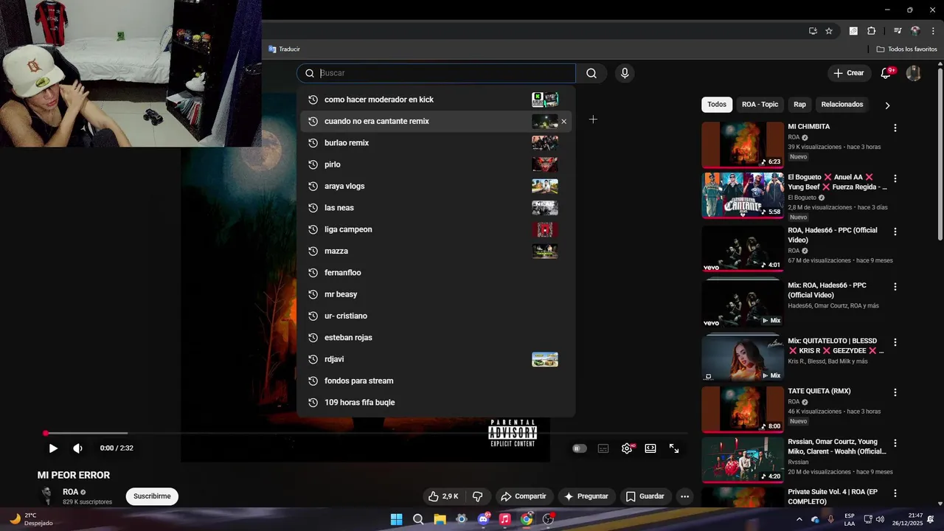Pick 'fondos para stream' suggestion

(x=436, y=381)
